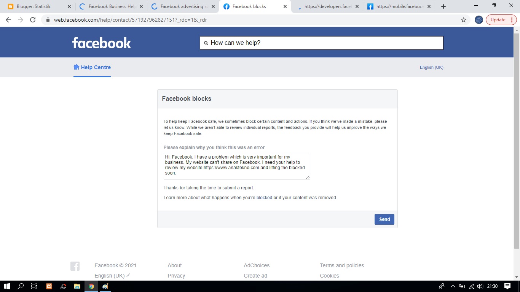The width and height of the screenshot is (520, 292).
Task: Click the Wi-Fi network icon in tray
Action: pos(471,286)
